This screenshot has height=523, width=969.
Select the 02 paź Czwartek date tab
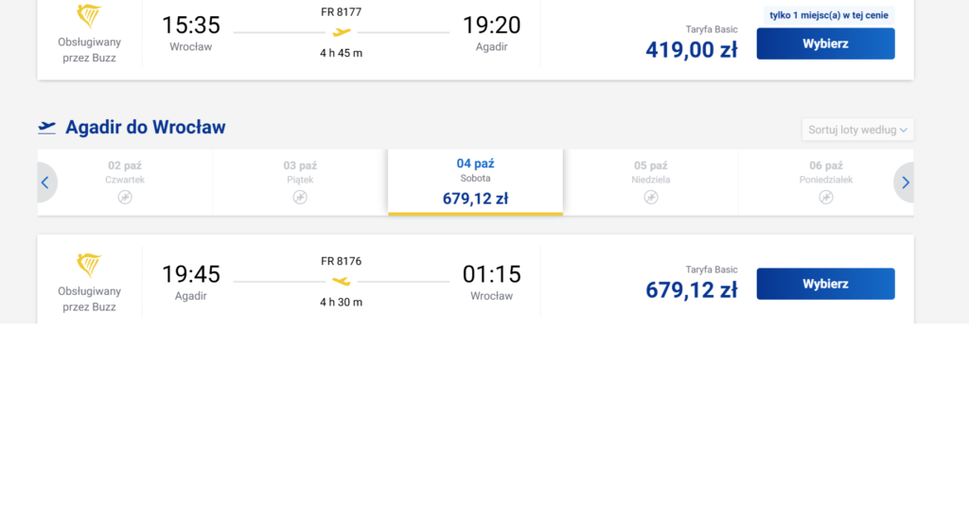pyautogui.click(x=125, y=172)
